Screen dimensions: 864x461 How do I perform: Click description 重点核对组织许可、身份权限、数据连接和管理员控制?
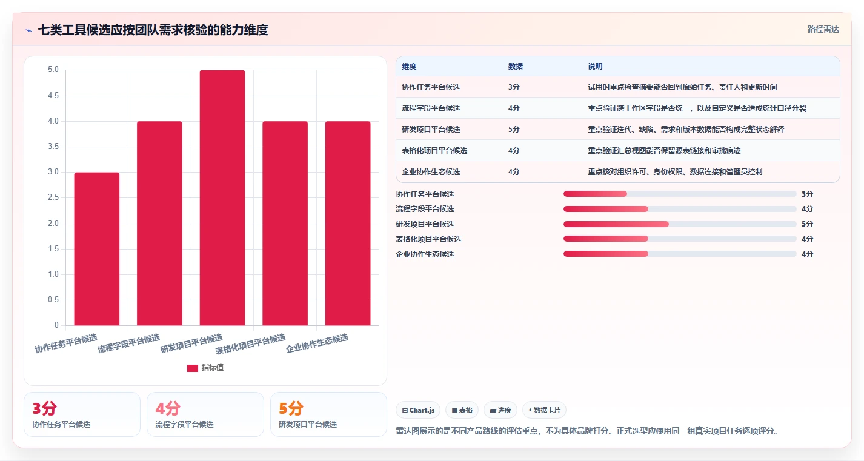click(675, 172)
